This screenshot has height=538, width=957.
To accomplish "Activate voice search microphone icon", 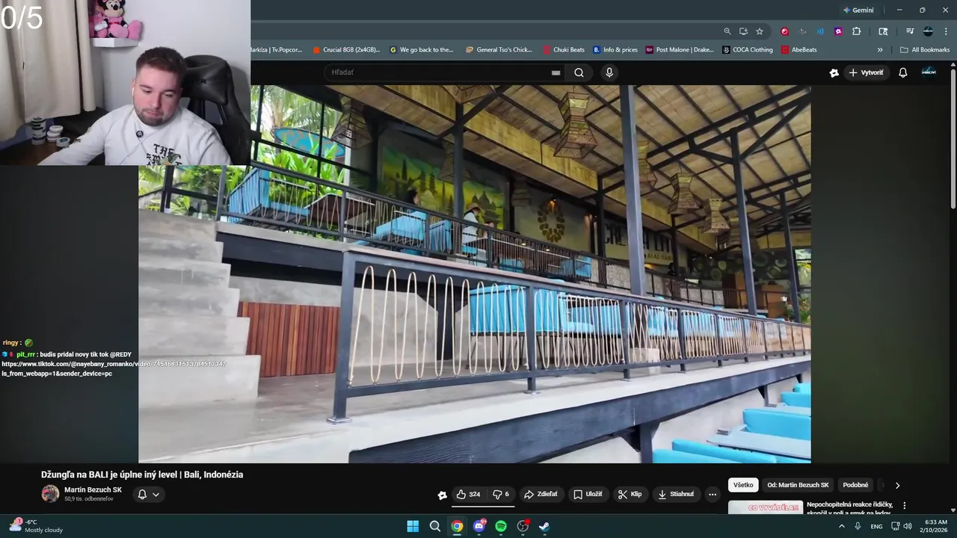I will click(x=609, y=72).
